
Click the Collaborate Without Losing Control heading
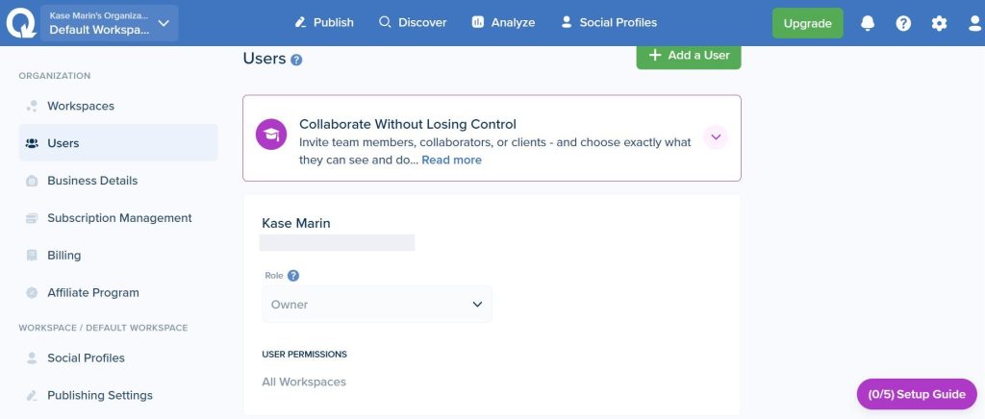coord(408,124)
